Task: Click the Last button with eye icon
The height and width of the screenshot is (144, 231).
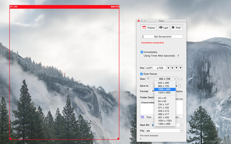Action: (163, 28)
